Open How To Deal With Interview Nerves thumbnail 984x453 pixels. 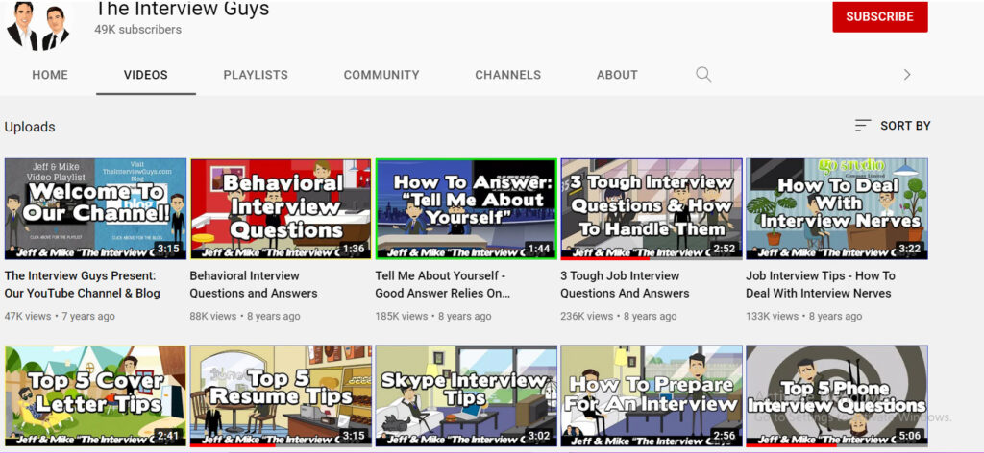837,208
